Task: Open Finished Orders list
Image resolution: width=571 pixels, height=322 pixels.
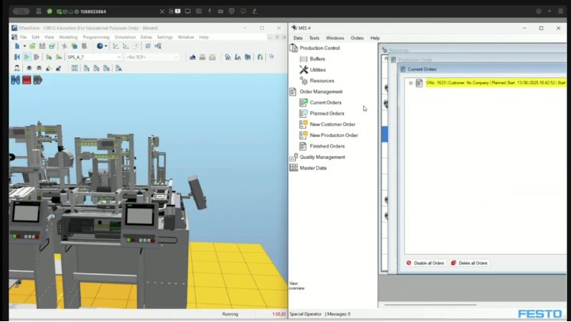Action: 326,146
